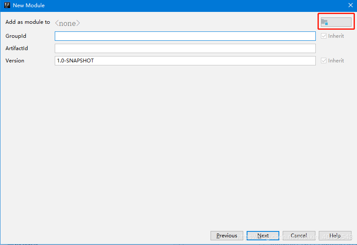The width and height of the screenshot is (357, 245).
Task: Click the New Module title text
Action: click(29, 5)
